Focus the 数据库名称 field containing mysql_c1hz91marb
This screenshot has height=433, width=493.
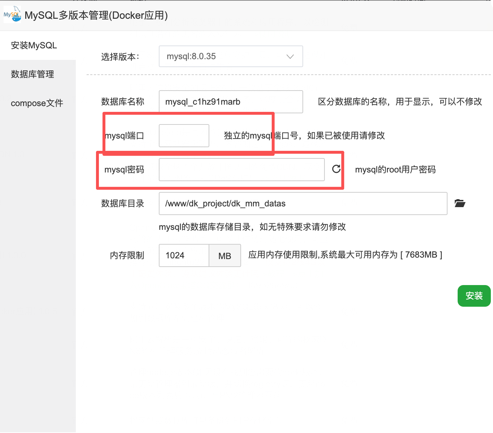[x=231, y=102]
